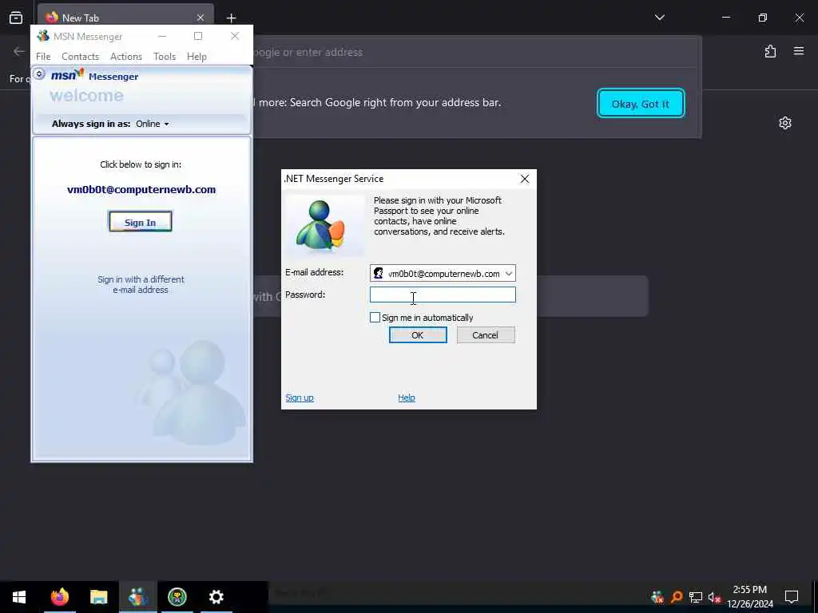The height and width of the screenshot is (613, 818).
Task: Click Okay, Got It button
Action: pyautogui.click(x=640, y=104)
